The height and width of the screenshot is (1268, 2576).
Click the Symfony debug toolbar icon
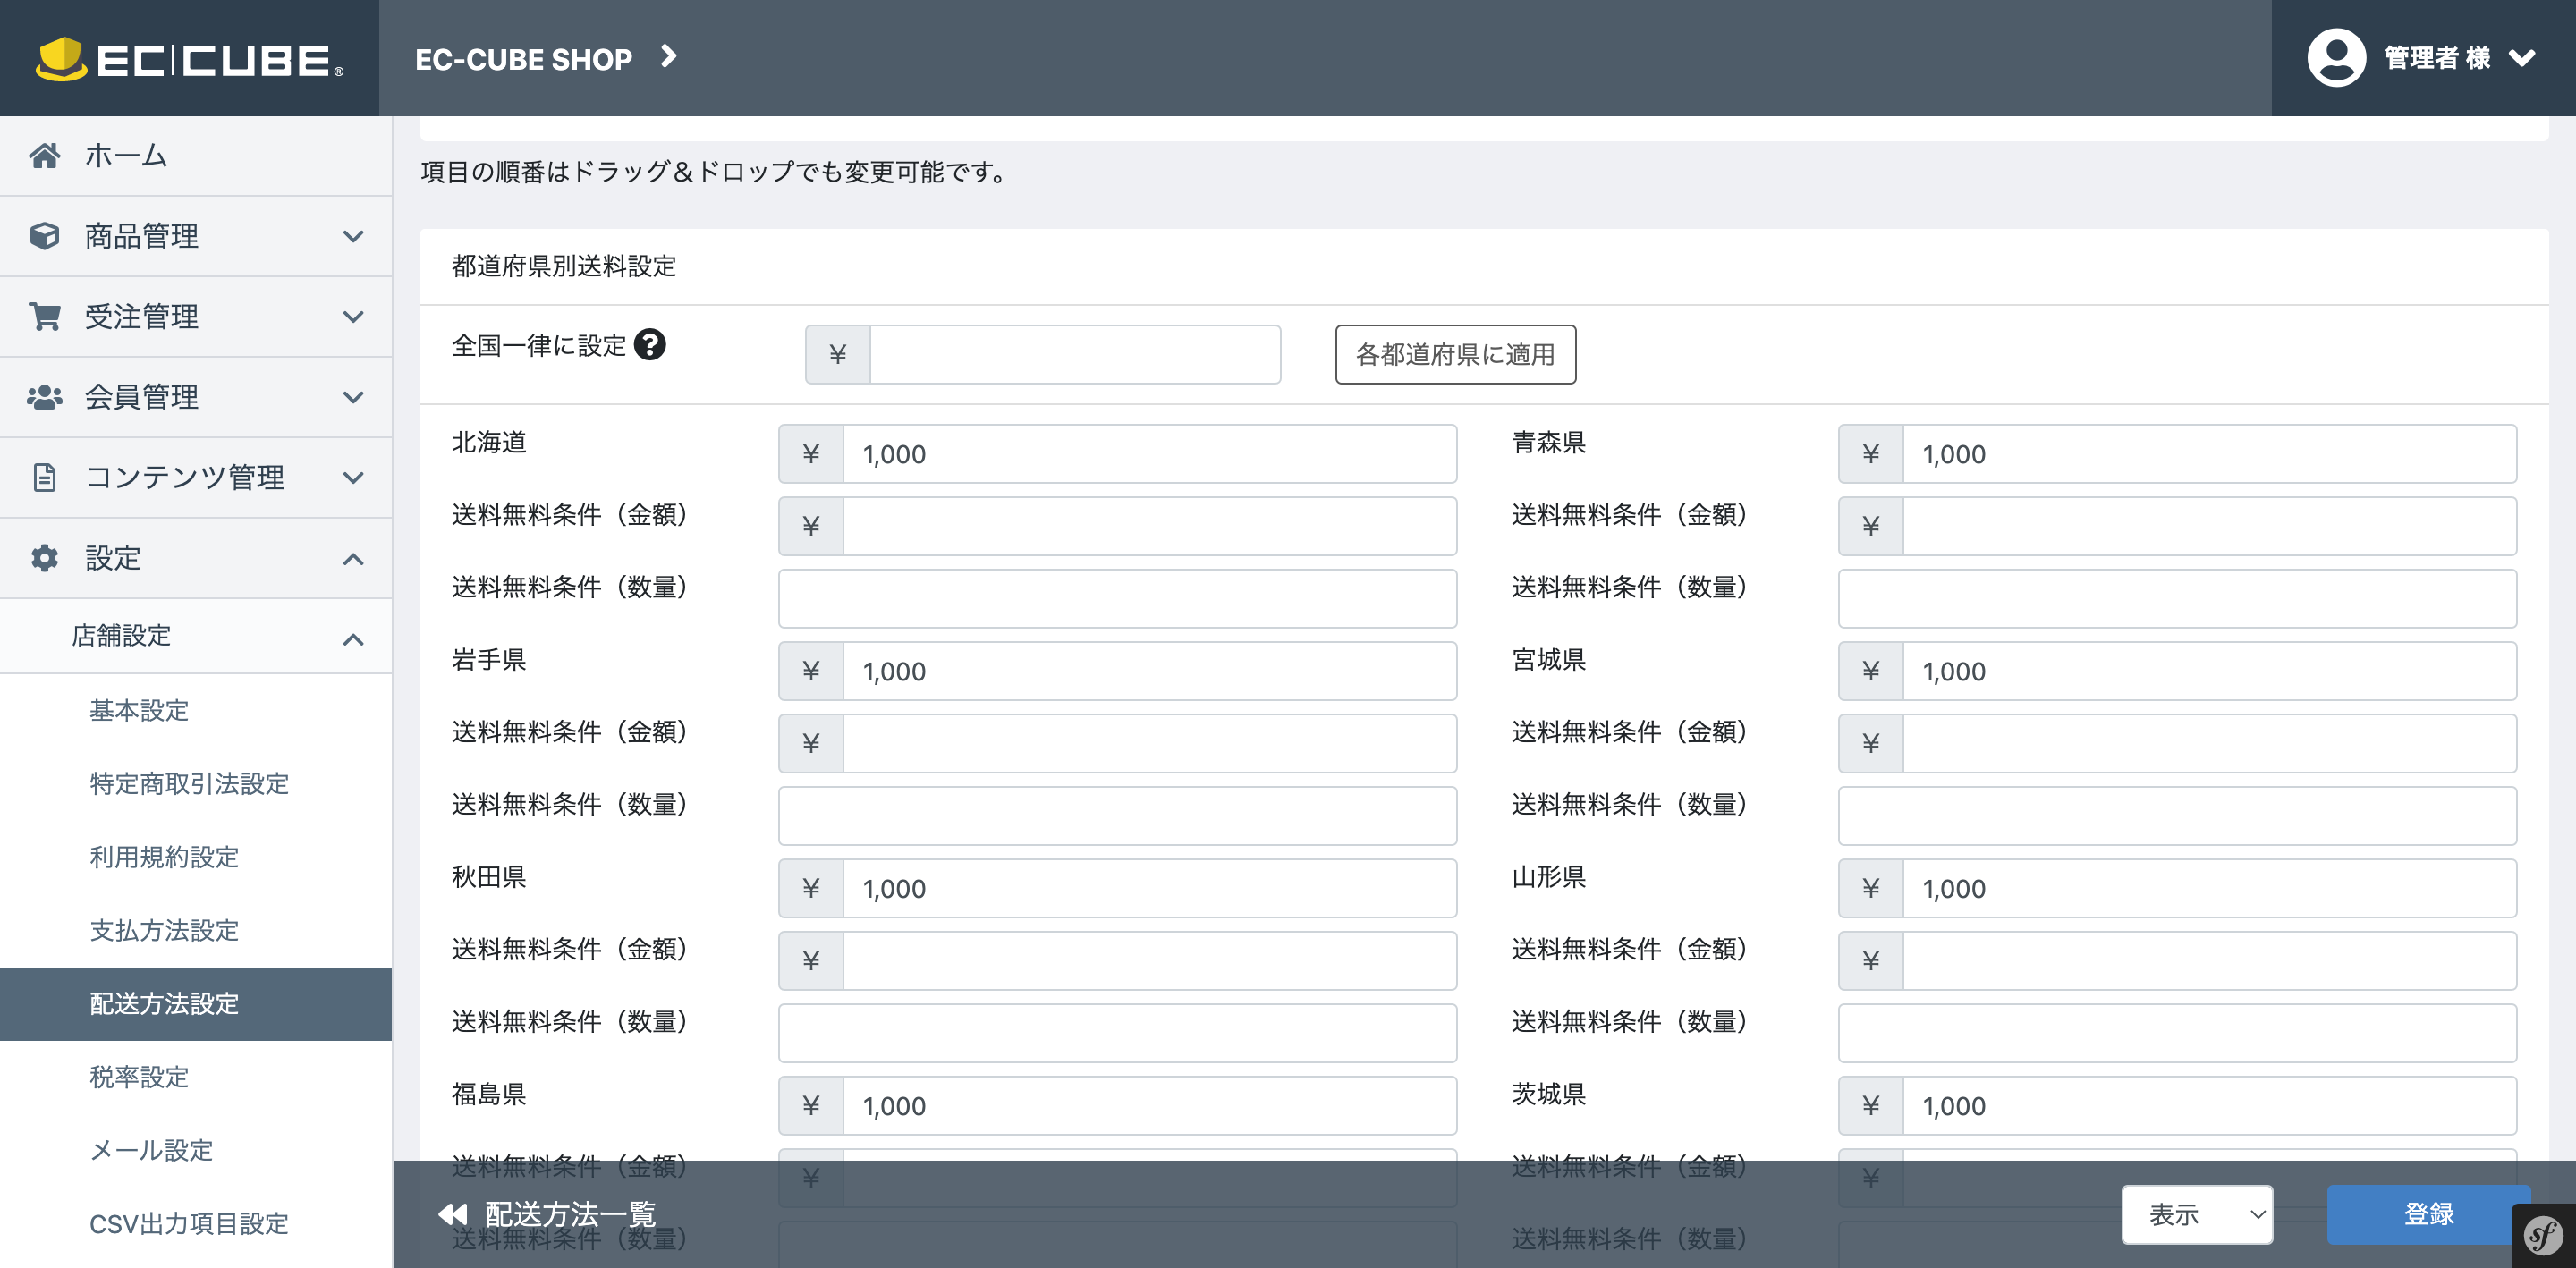pos(2544,1236)
